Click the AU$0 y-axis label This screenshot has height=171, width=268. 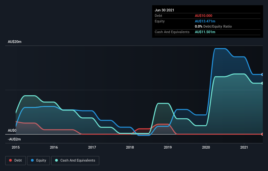(x=12, y=130)
